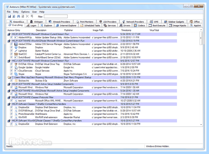Viewport: 209px width, 154px height.
Task: Click the scrollbar down arrow
Action: (201, 124)
